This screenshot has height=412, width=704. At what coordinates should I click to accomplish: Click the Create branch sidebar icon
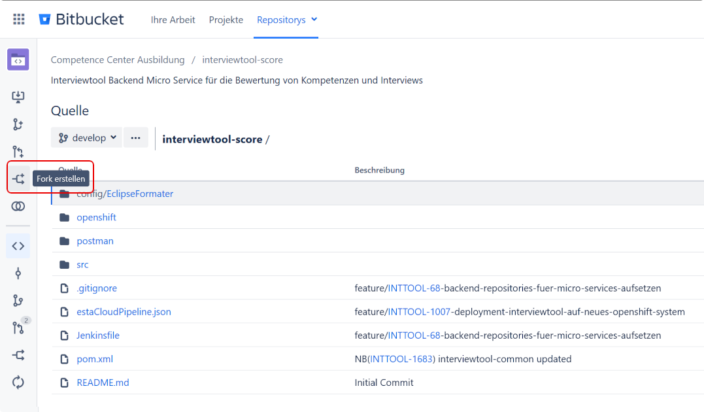tap(18, 124)
